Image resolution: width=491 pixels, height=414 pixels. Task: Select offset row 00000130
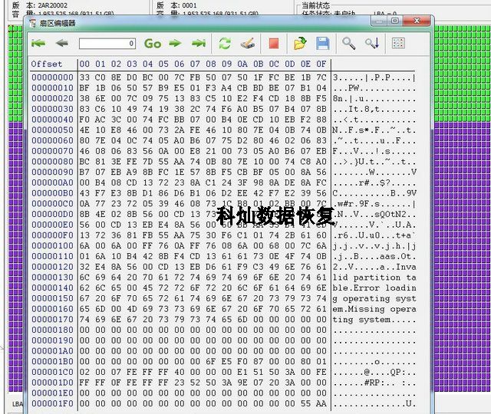[x=52, y=278]
